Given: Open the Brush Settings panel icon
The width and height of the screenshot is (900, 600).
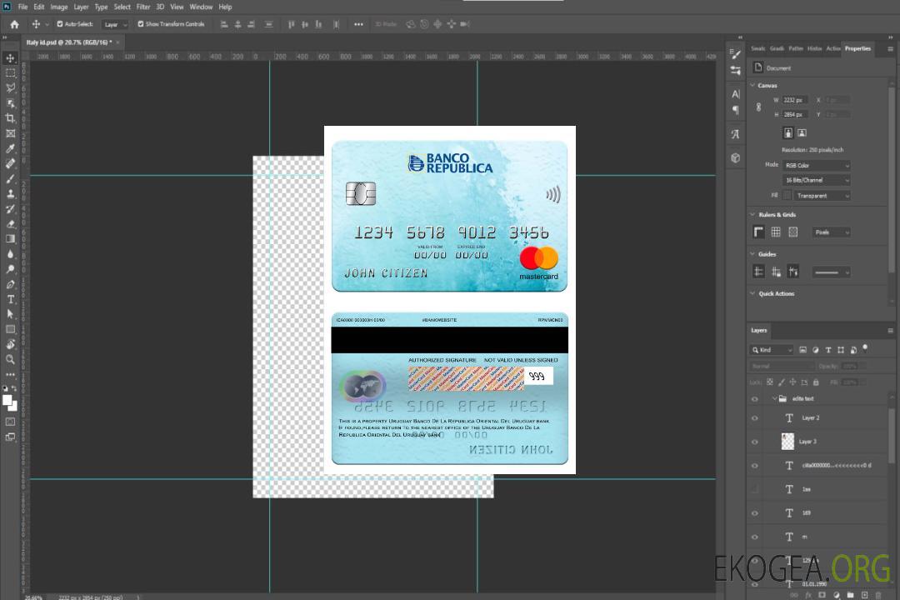Looking at the screenshot, I should click(x=735, y=54).
